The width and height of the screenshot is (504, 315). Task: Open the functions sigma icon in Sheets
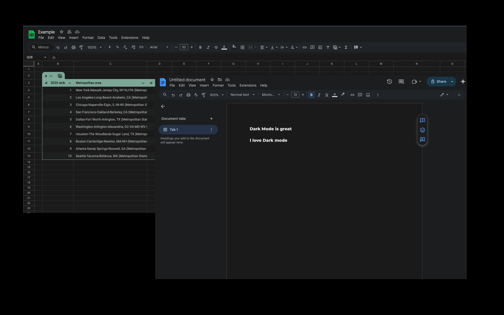coord(346,47)
